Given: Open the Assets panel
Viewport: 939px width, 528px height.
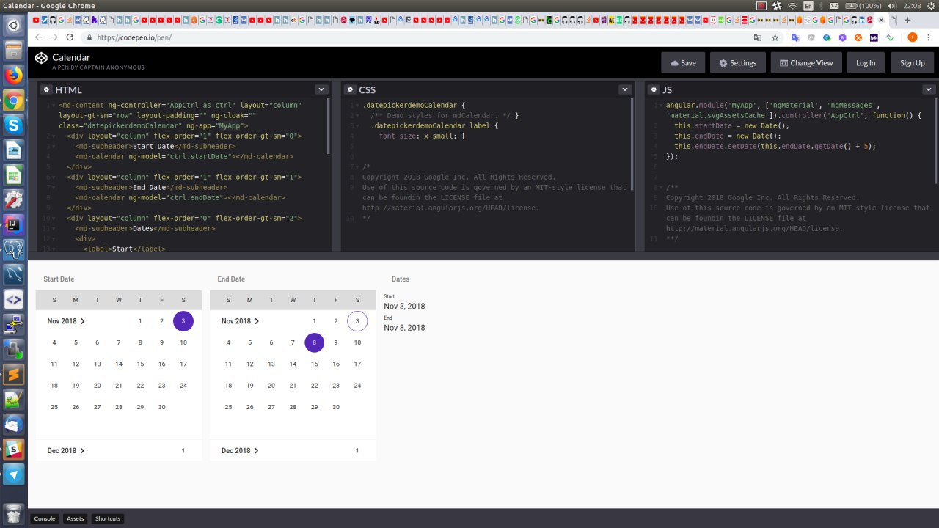Looking at the screenshot, I should 76,518.
